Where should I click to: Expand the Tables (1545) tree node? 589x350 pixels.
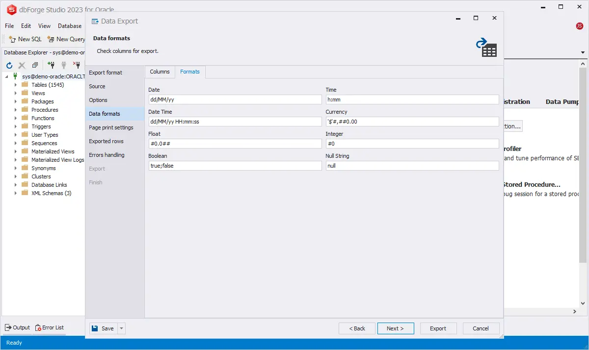tap(15, 85)
